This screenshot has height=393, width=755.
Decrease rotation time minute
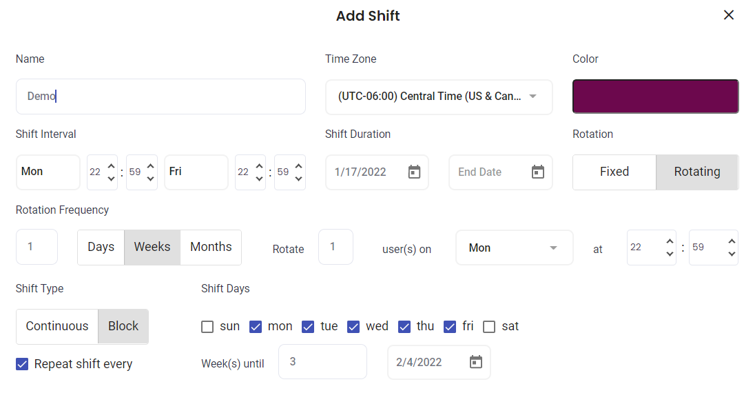point(732,254)
